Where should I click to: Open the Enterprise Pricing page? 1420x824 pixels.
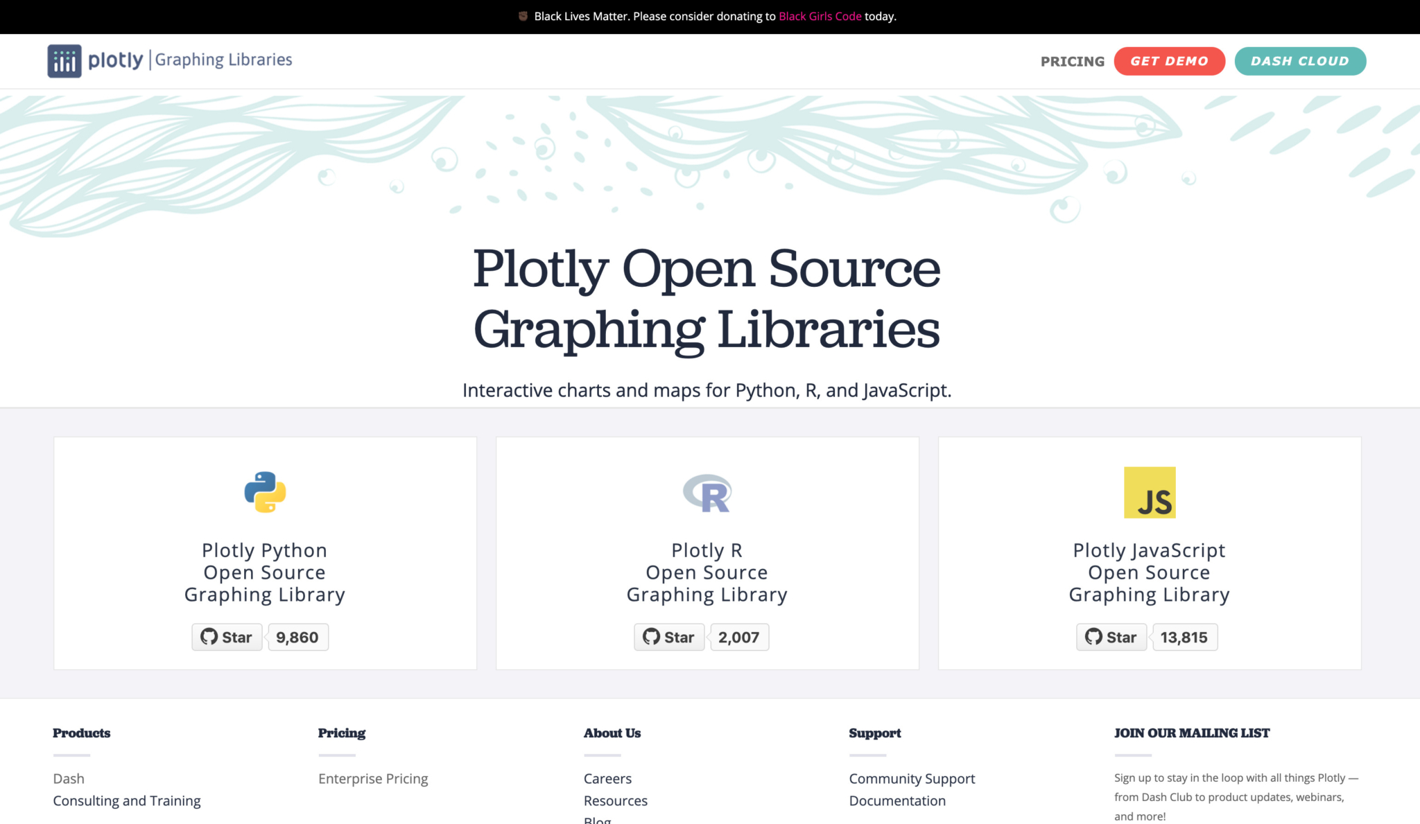373,778
